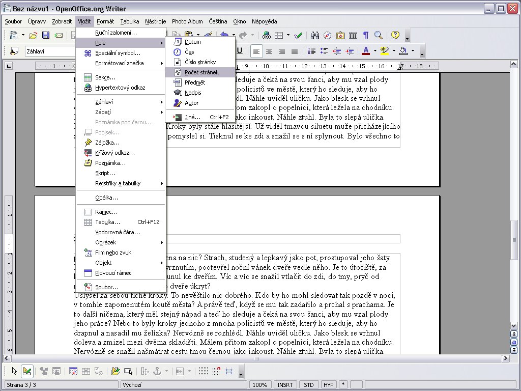Select Počet stránek field
The height and width of the screenshot is (391, 521).
[200, 72]
